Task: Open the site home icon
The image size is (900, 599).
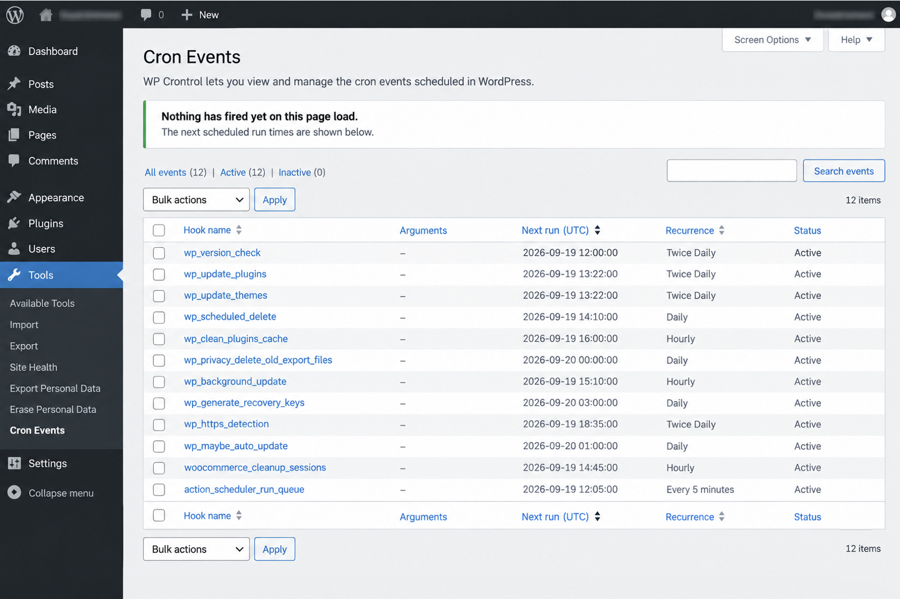Action: pyautogui.click(x=46, y=15)
